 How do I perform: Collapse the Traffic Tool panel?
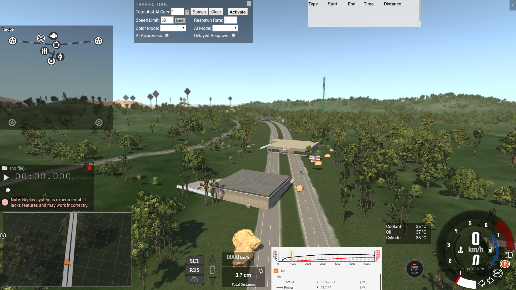(249, 4)
